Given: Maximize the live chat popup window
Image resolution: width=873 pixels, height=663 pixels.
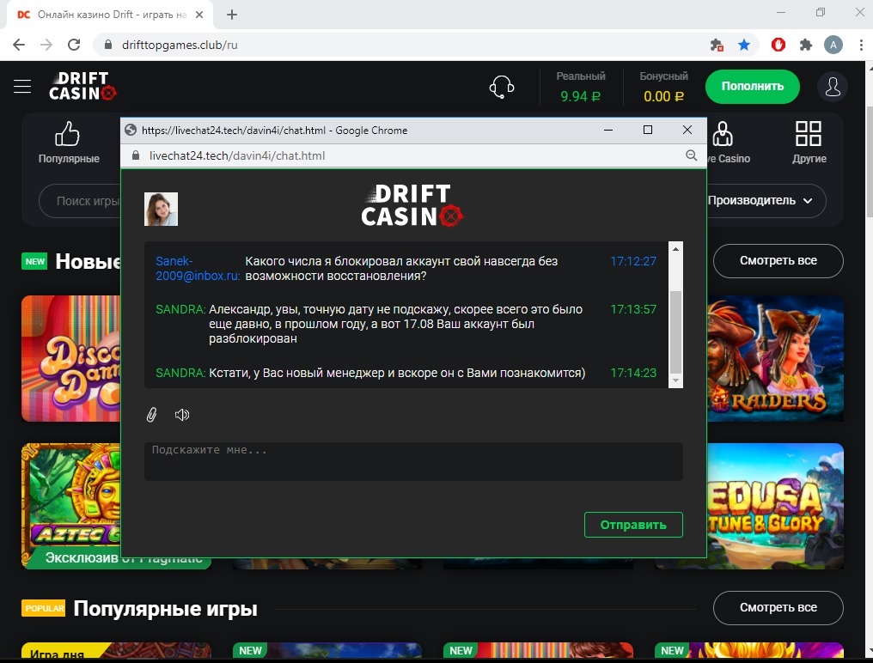Looking at the screenshot, I should tap(648, 131).
